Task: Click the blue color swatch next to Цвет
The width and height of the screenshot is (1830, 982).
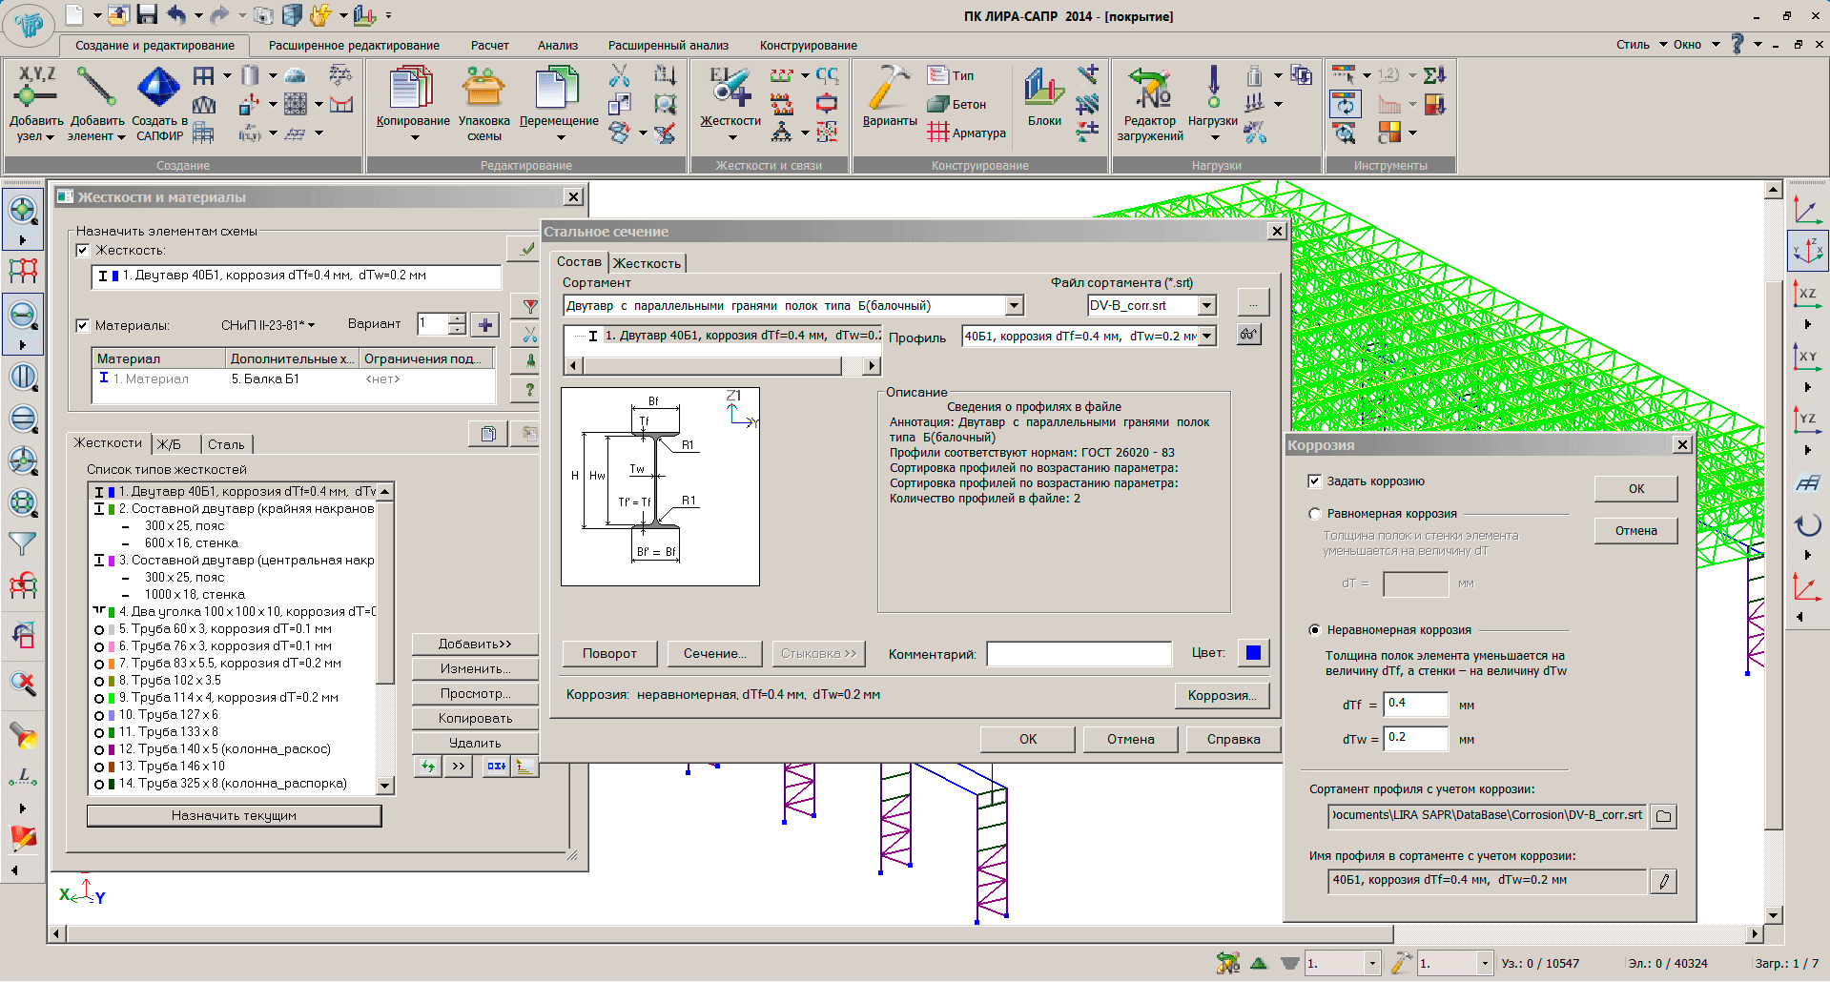Action: [1253, 653]
